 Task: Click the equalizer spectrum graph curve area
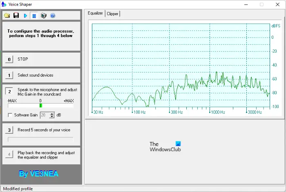(x=181, y=65)
